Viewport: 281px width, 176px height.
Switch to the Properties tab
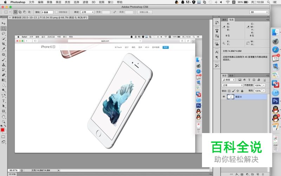[x=224, y=20]
